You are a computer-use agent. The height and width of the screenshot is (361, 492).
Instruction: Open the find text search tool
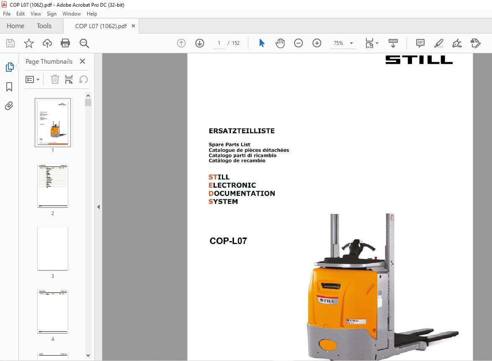pos(84,43)
